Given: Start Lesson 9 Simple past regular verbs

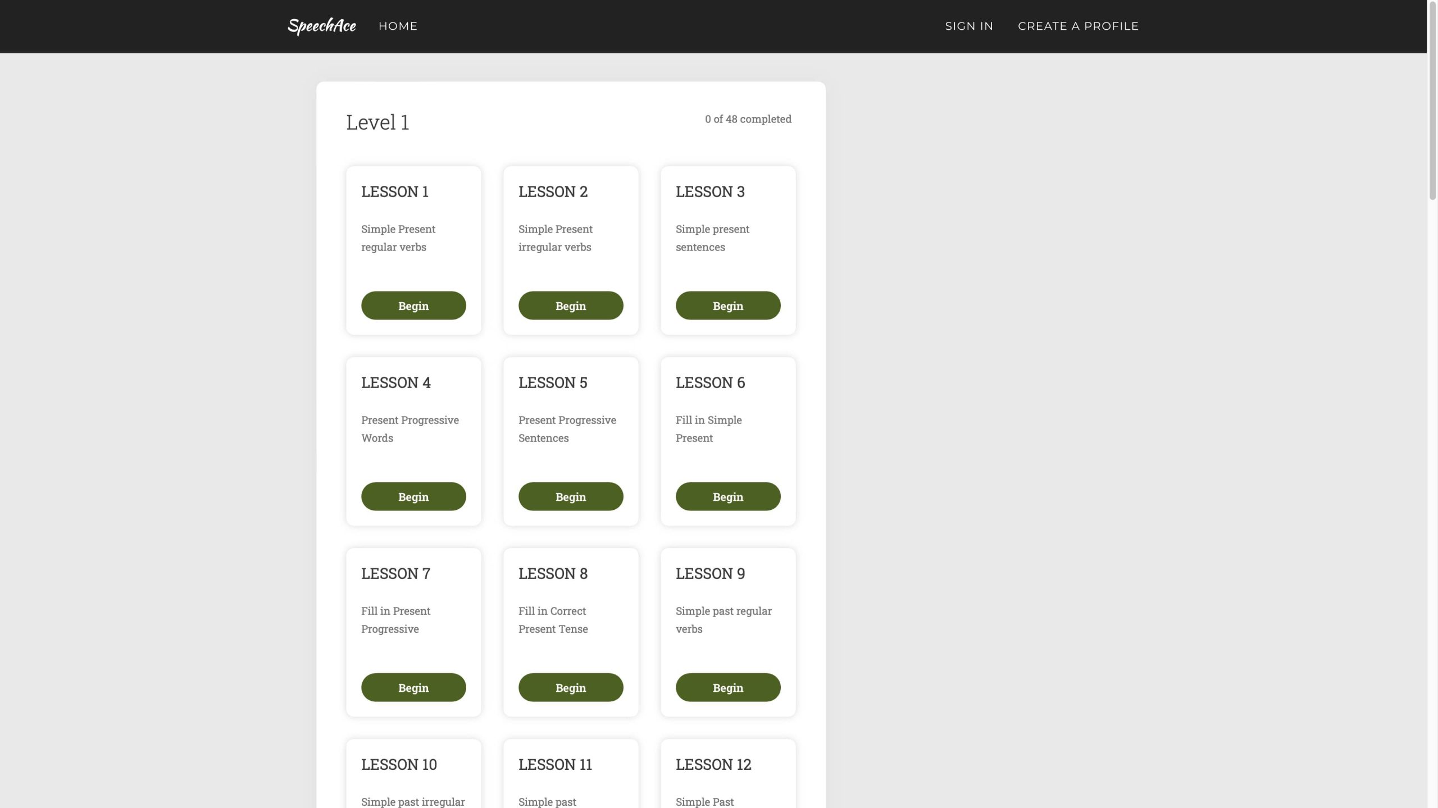Looking at the screenshot, I should pyautogui.click(x=727, y=687).
